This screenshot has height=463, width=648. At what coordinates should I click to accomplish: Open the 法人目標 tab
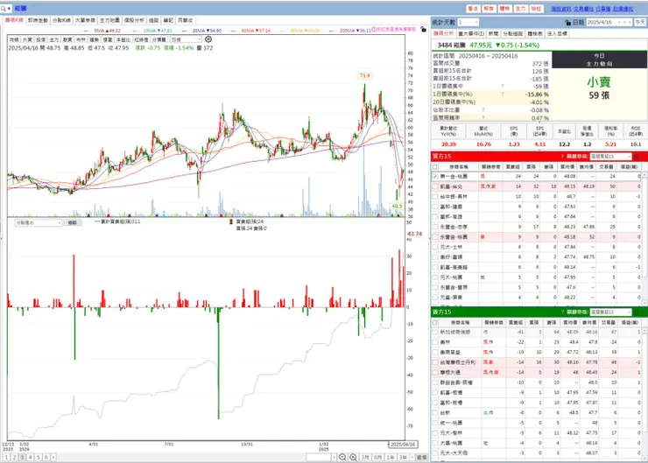pos(557,33)
